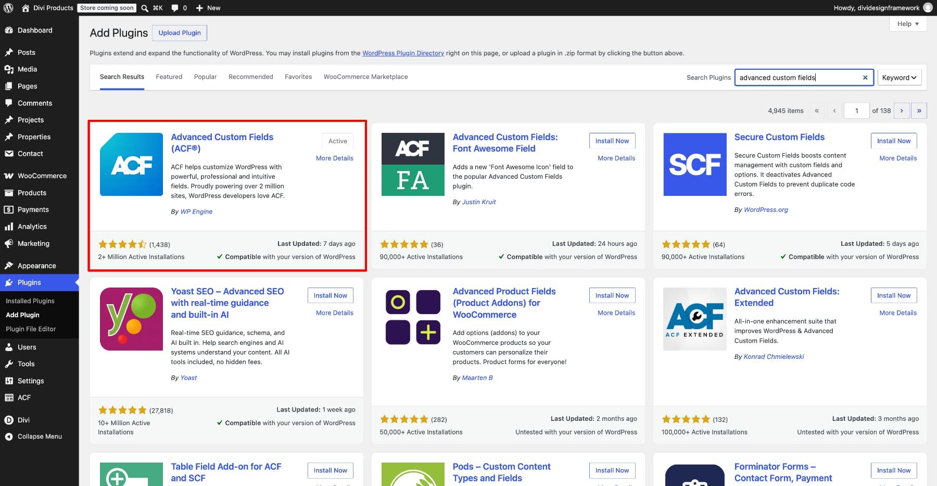Open the WooCommerce Marketplace tab
Viewport: 937px width, 486px height.
click(x=365, y=77)
